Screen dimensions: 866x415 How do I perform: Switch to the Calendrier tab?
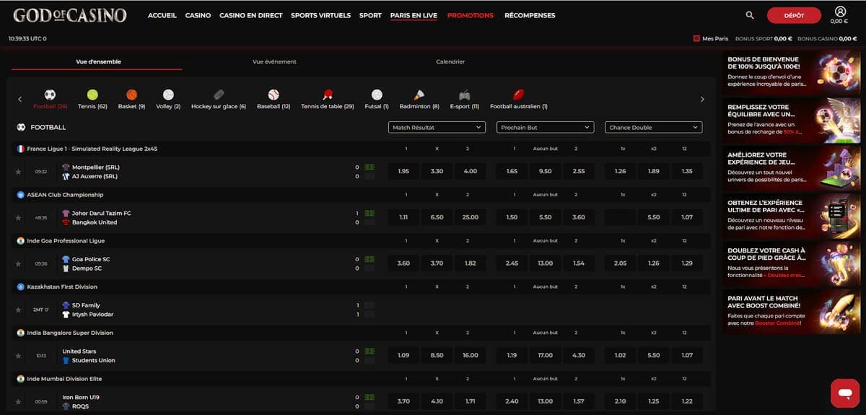(x=450, y=62)
